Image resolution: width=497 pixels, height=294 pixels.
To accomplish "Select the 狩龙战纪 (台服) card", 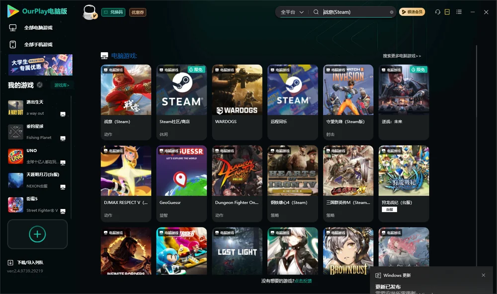I will [404, 183].
